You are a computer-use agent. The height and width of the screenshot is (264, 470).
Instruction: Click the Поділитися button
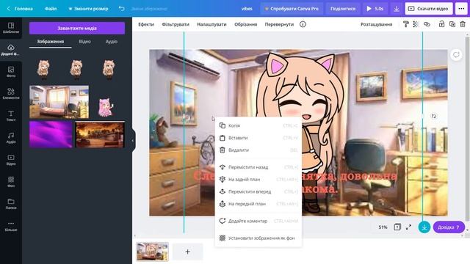coord(343,9)
